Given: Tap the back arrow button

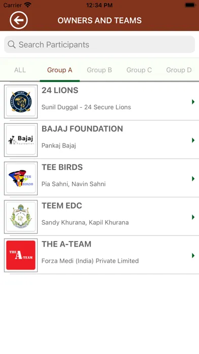Looking at the screenshot, I should [x=19, y=20].
